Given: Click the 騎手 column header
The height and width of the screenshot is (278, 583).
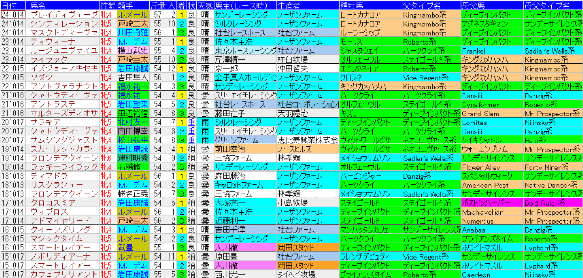Looking at the screenshot, I should pos(133,6).
